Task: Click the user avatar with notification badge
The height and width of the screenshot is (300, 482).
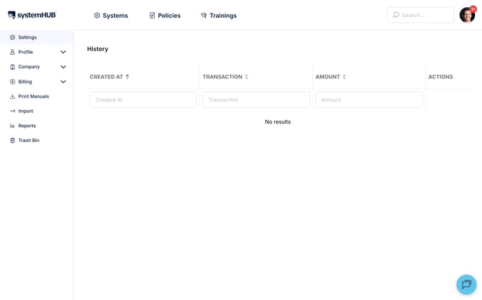Action: (x=467, y=14)
